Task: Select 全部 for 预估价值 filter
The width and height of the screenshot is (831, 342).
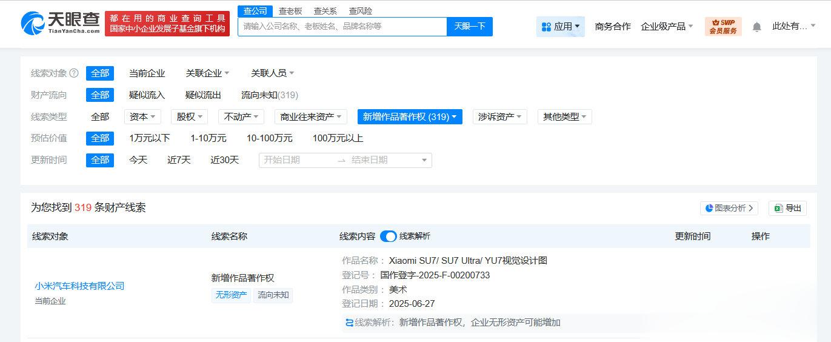Action: [x=100, y=138]
